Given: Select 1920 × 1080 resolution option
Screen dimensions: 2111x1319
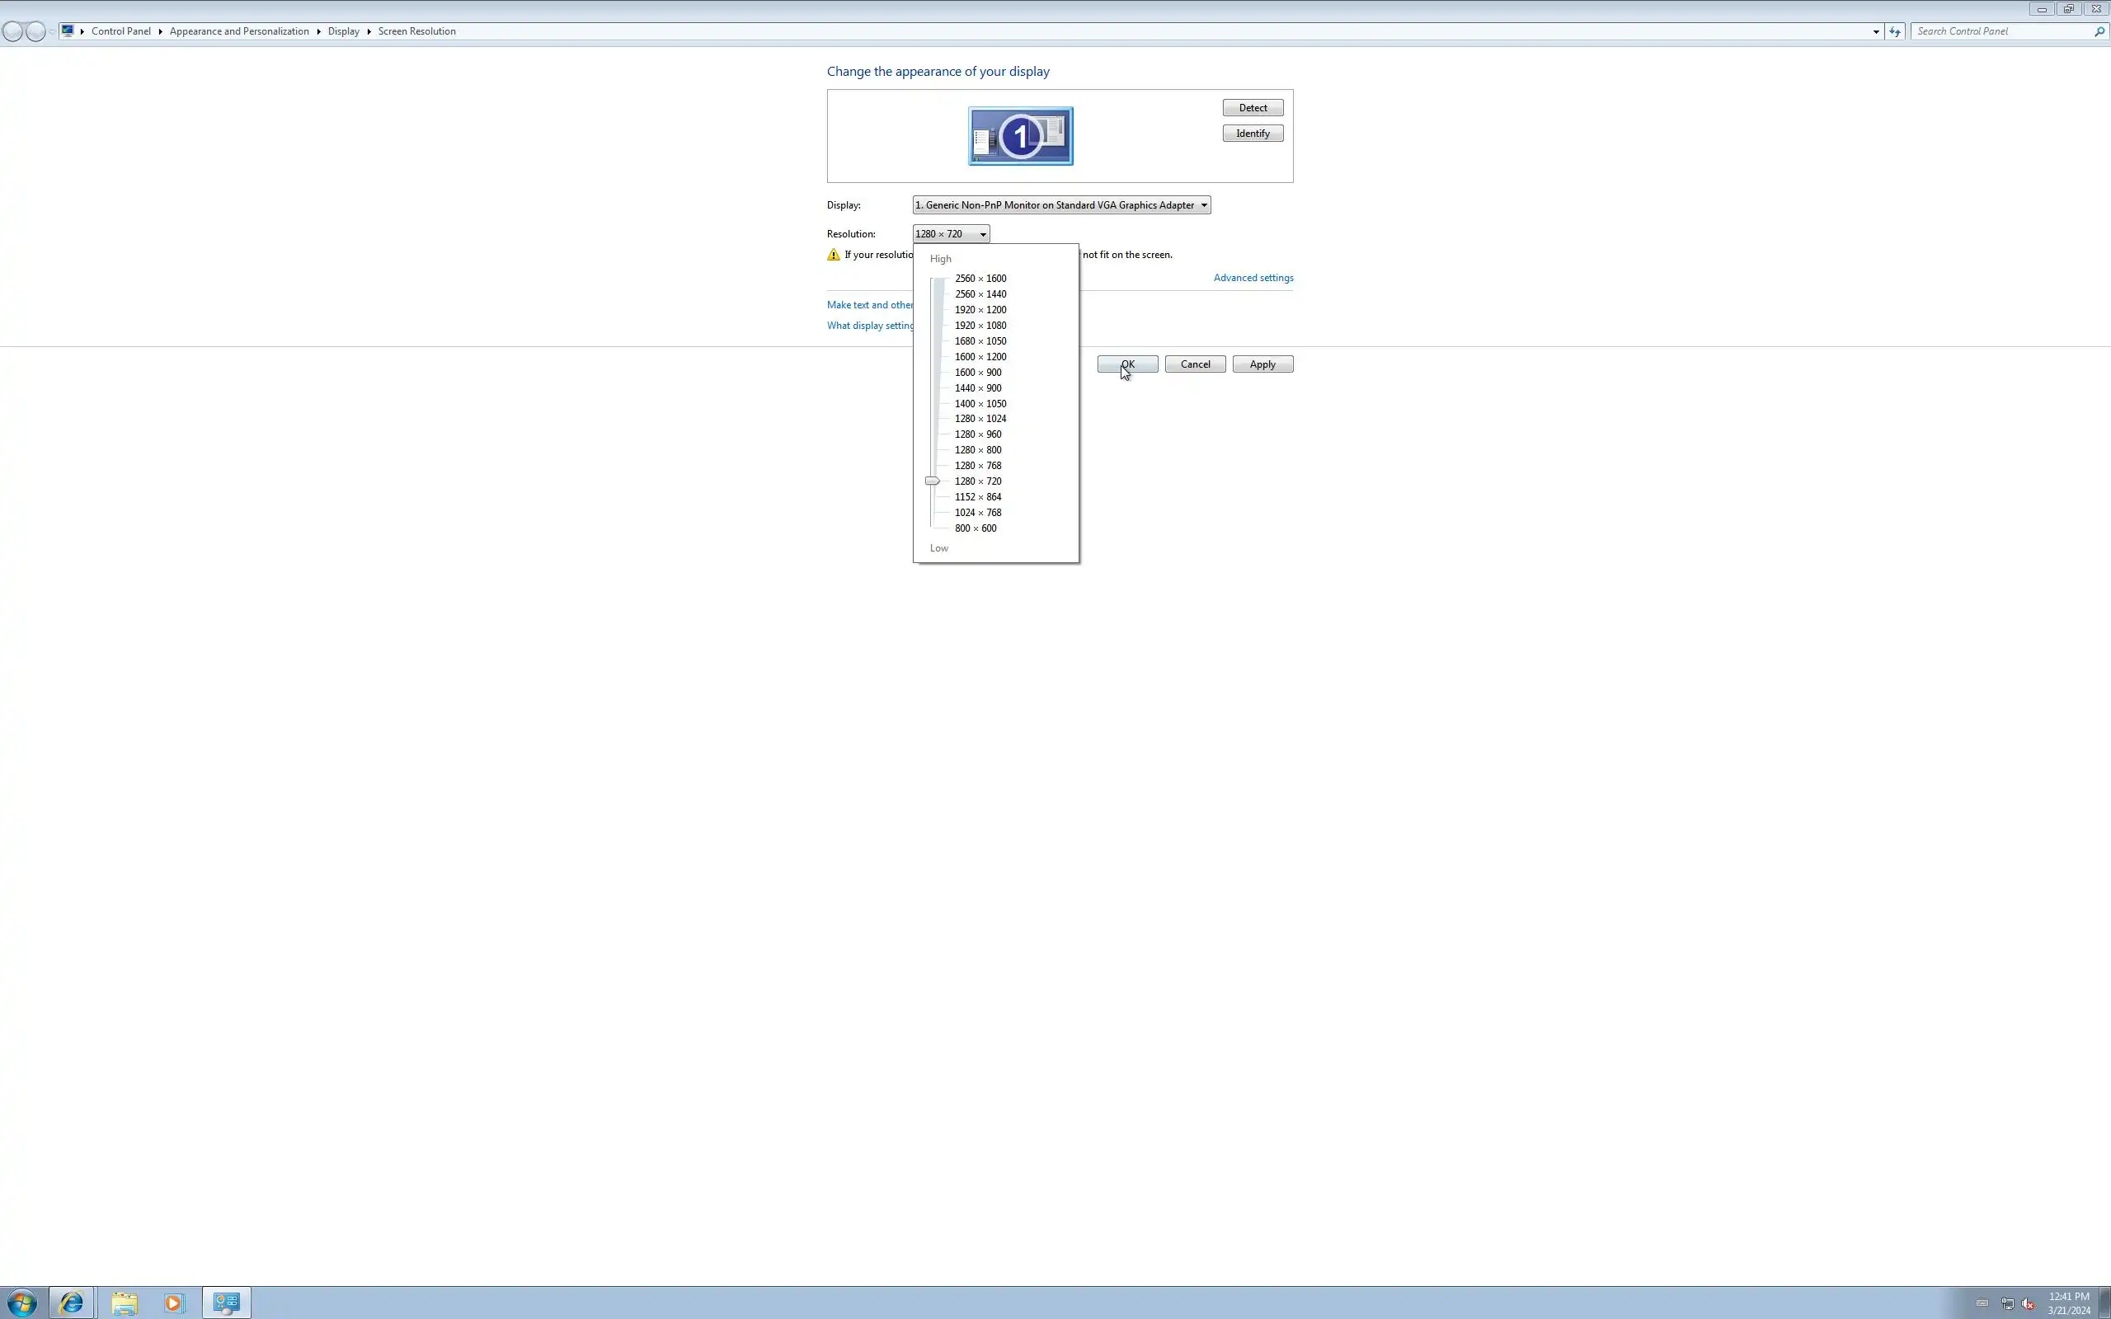Looking at the screenshot, I should coord(980,326).
